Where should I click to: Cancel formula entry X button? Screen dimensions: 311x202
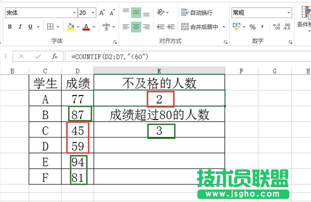(x=21, y=56)
